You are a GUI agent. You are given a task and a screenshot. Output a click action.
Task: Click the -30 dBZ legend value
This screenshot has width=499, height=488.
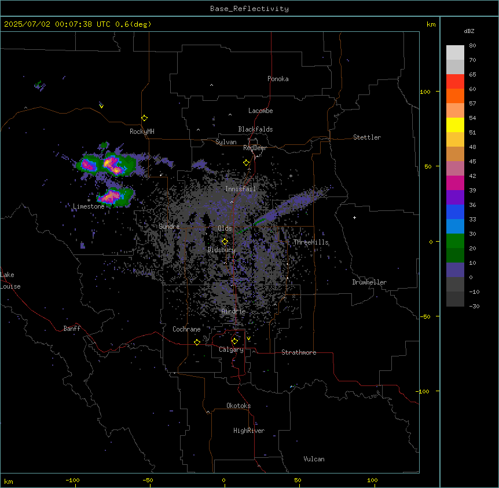pyautogui.click(x=474, y=306)
